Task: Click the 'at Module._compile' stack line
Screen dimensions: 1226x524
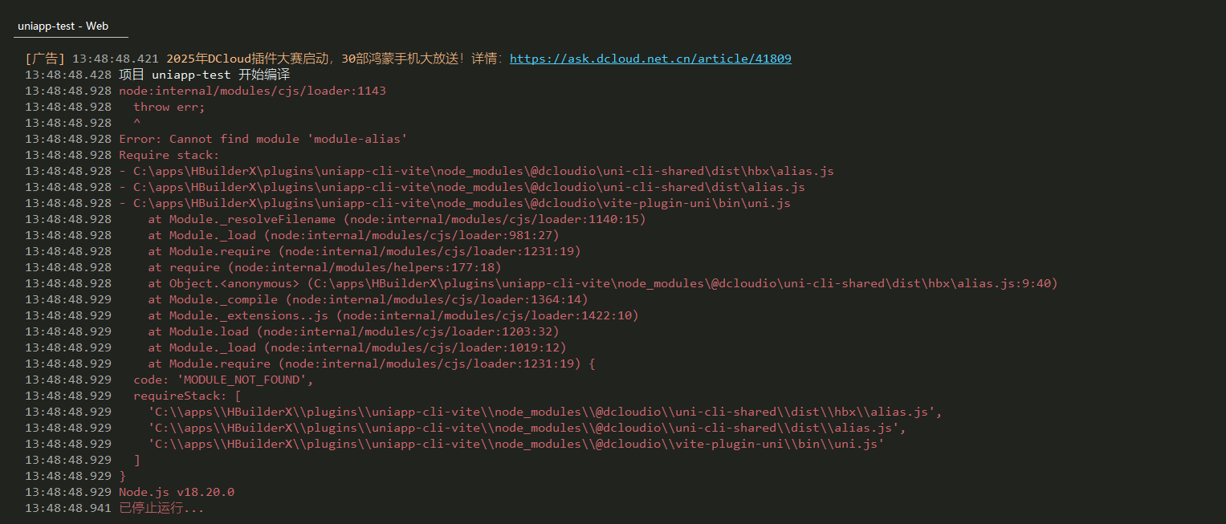Action: [368, 299]
